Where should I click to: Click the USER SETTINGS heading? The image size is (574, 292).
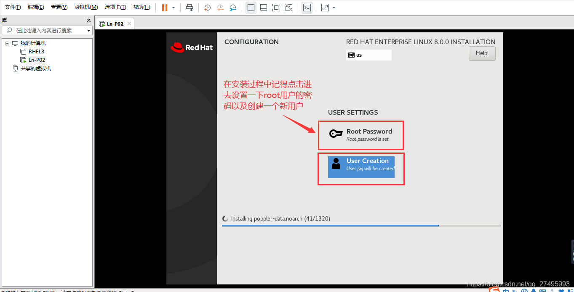[x=353, y=112]
